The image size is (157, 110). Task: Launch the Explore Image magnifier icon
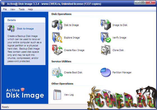pyautogui.click(x=57, y=38)
